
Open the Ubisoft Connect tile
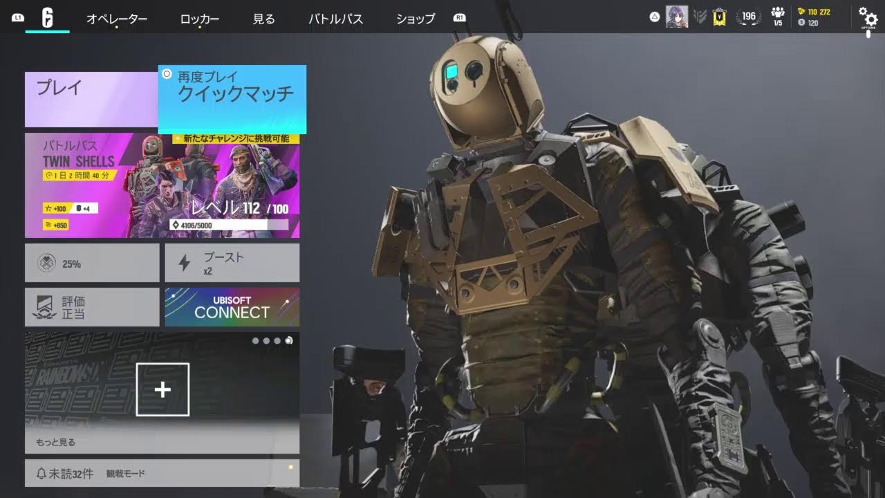click(232, 307)
